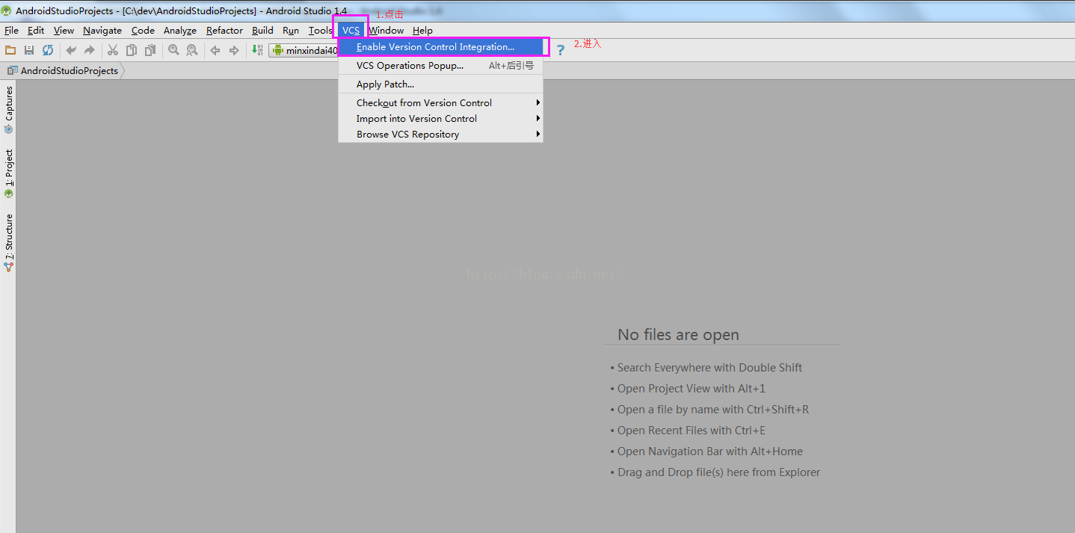The image size is (1075, 533).
Task: Open the Tools menu
Action: tap(321, 31)
